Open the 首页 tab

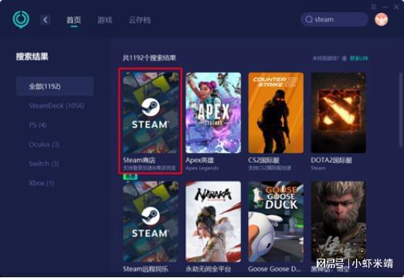coord(74,20)
